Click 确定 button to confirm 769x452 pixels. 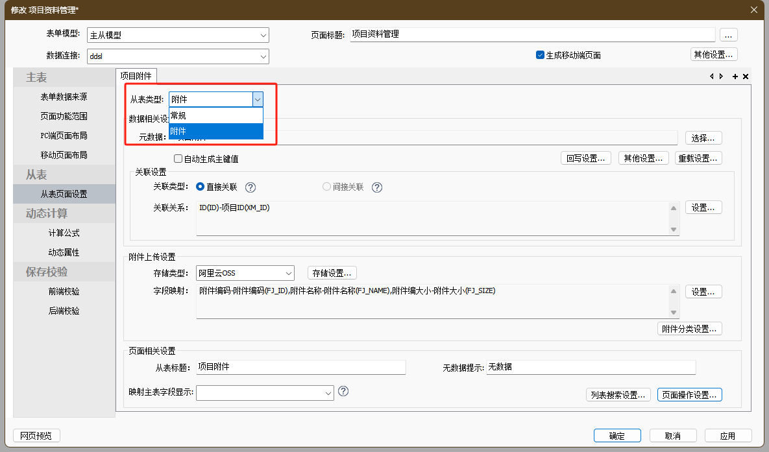tap(617, 436)
